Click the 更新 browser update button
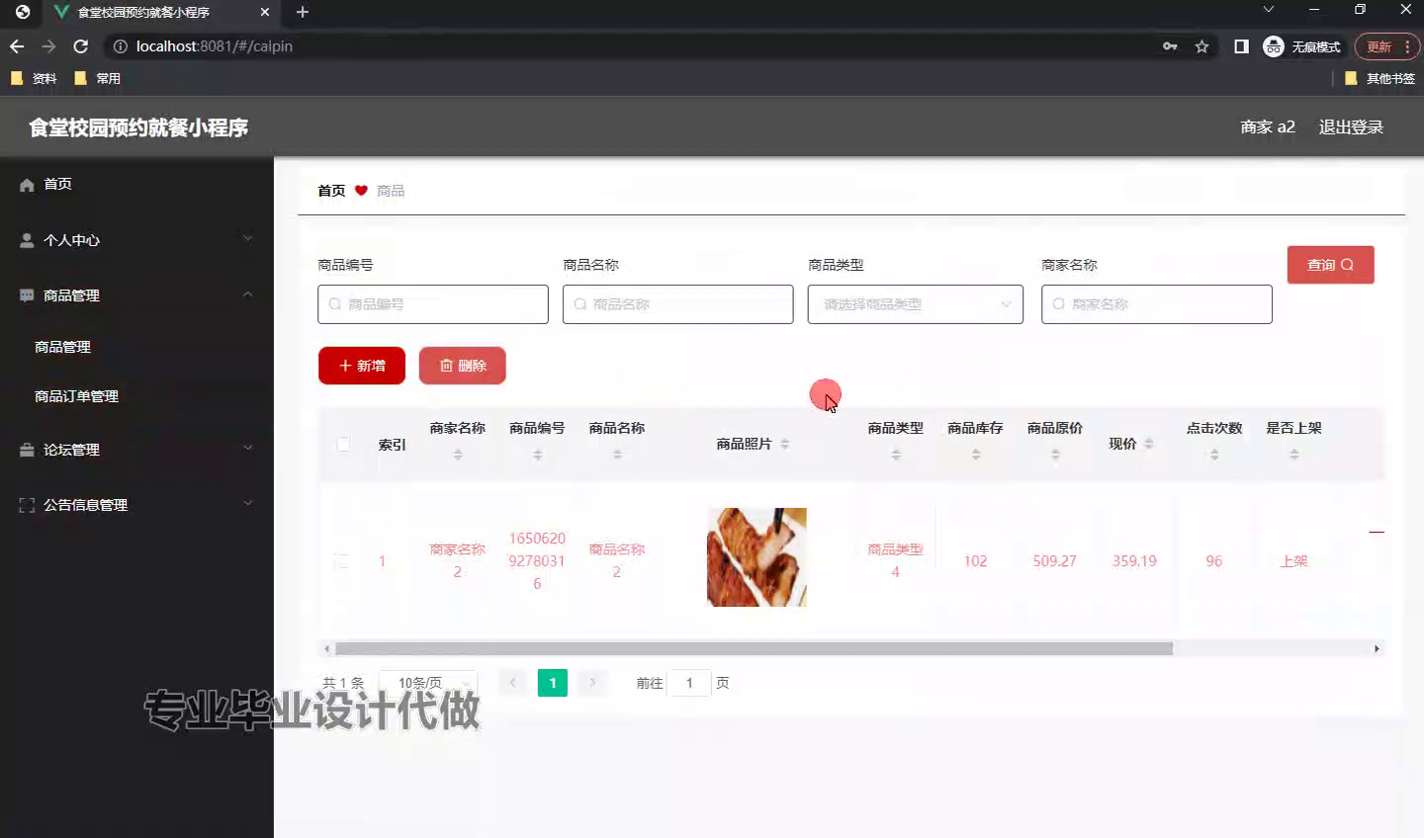 point(1387,46)
